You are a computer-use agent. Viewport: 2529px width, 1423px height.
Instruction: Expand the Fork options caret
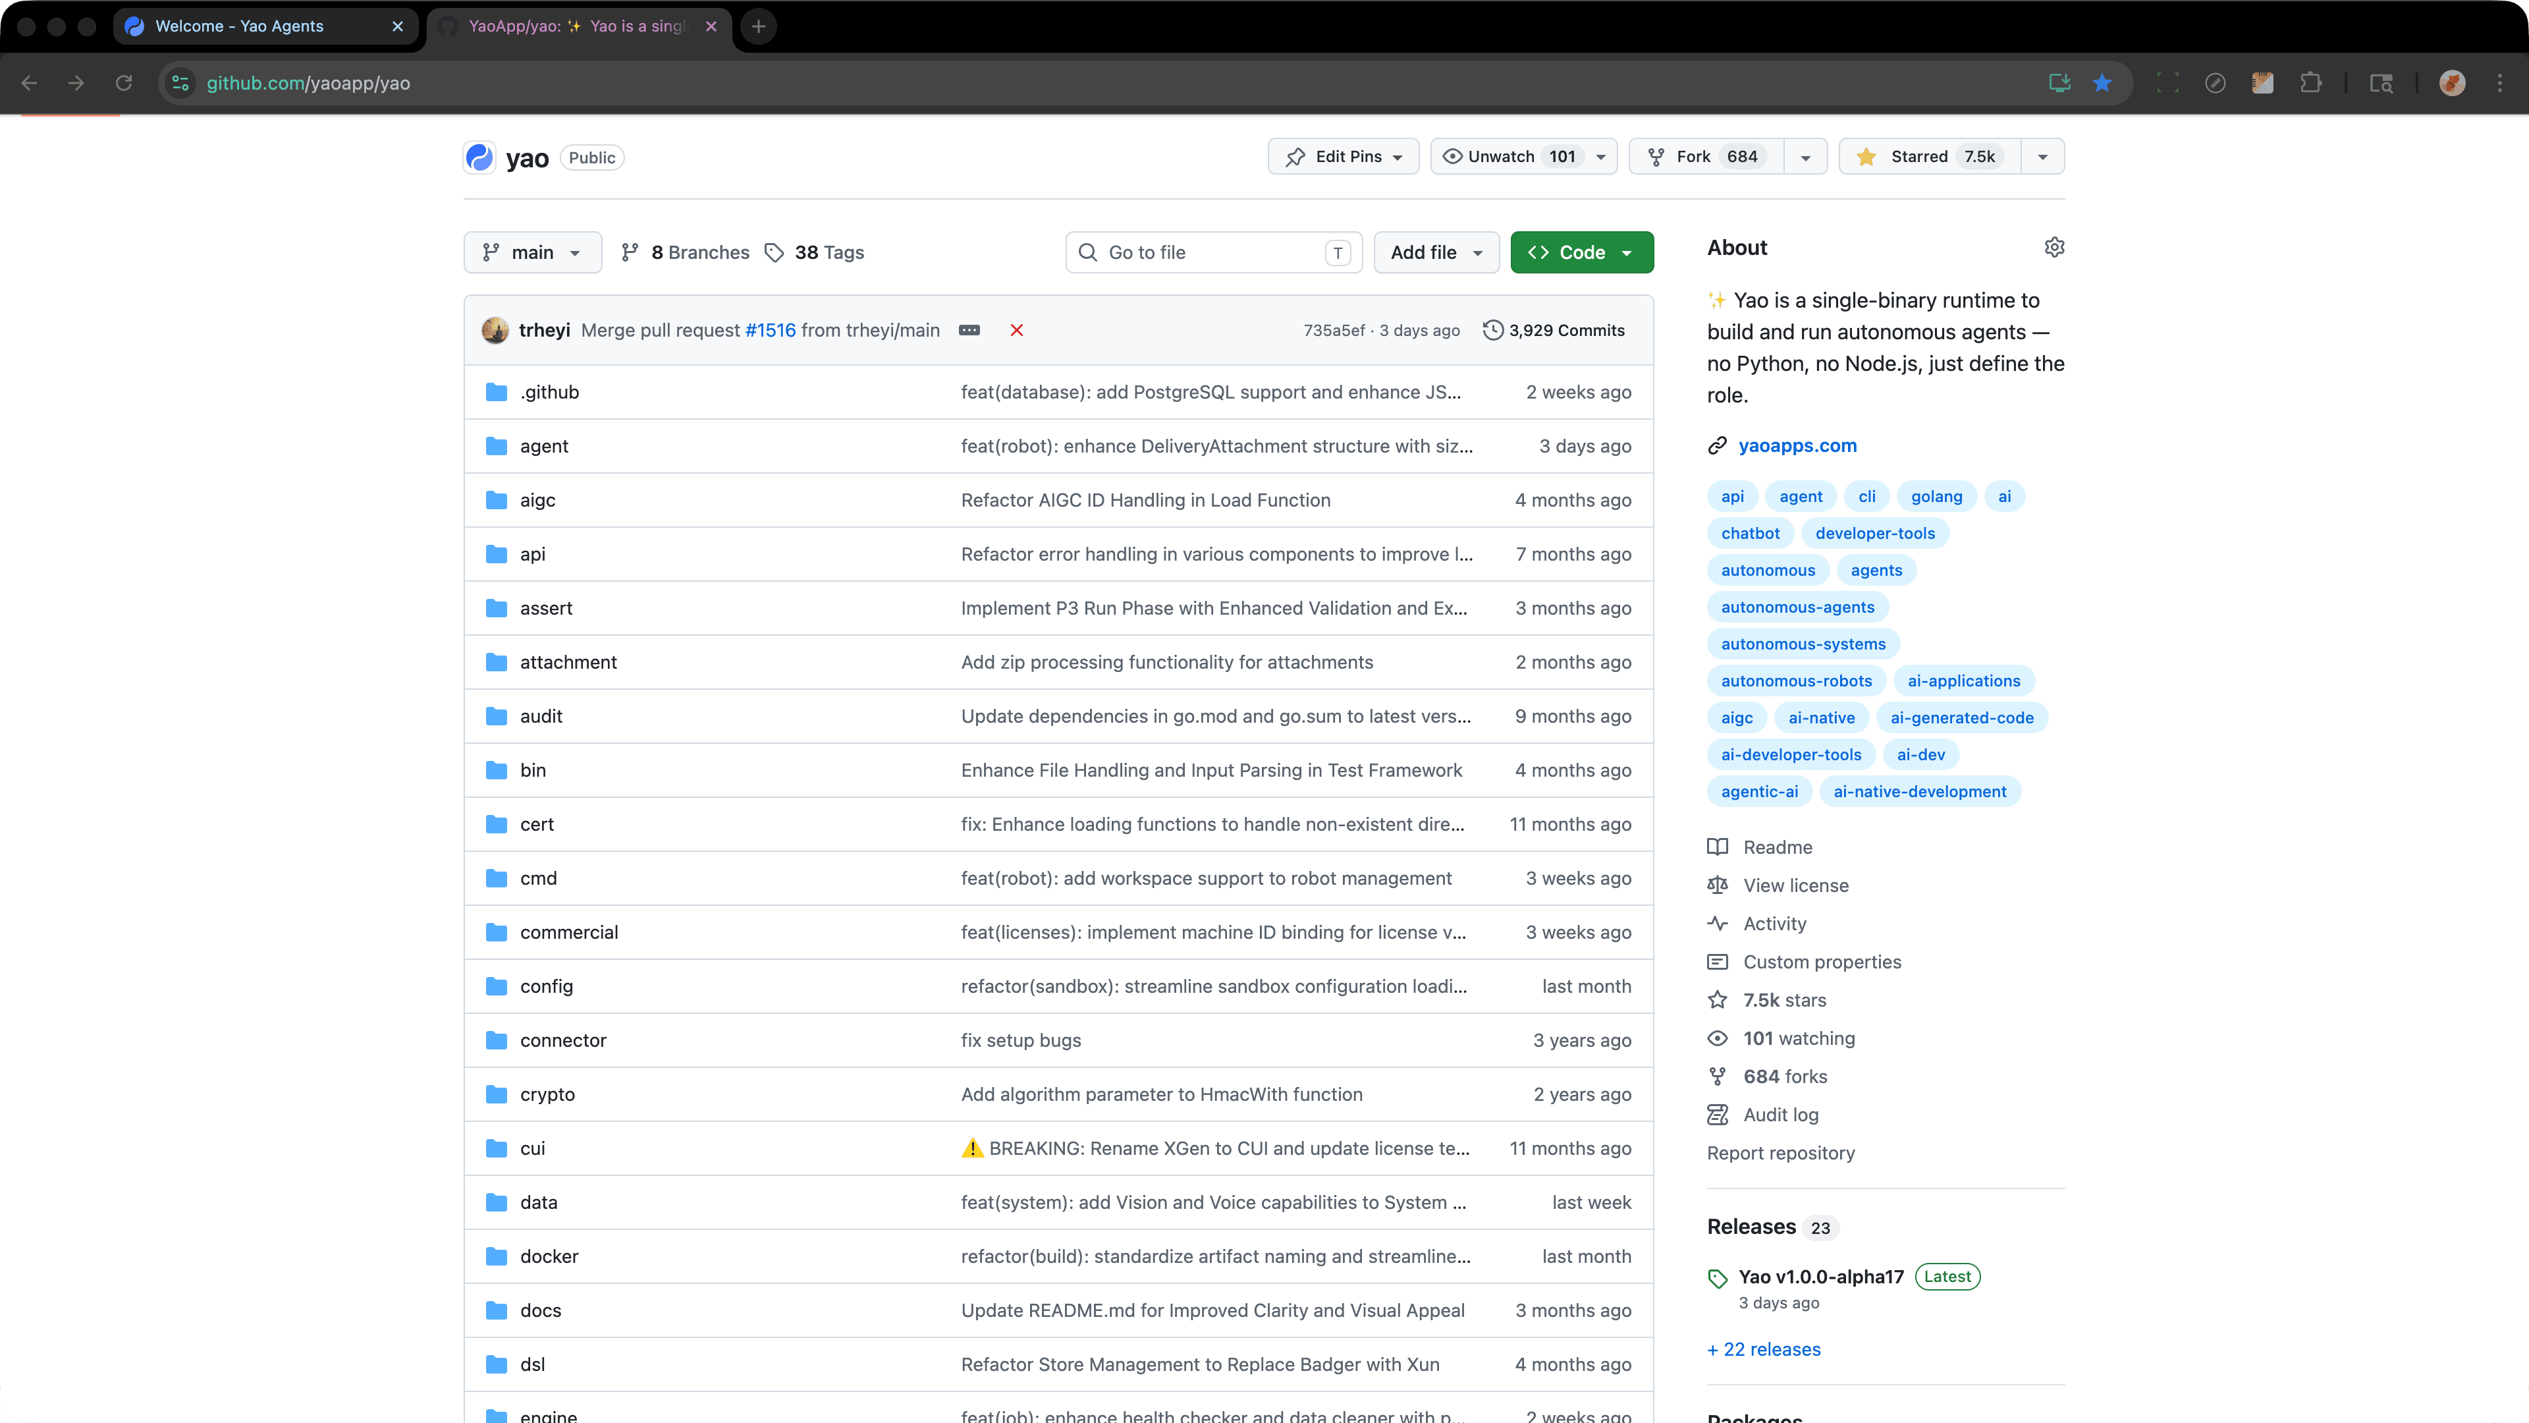(x=1805, y=157)
